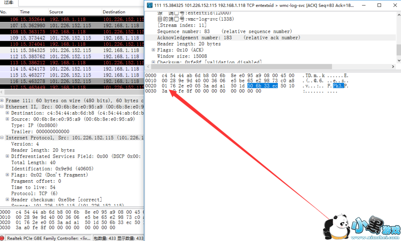Select packet row number 110
The image size is (401, 241).
72,44
